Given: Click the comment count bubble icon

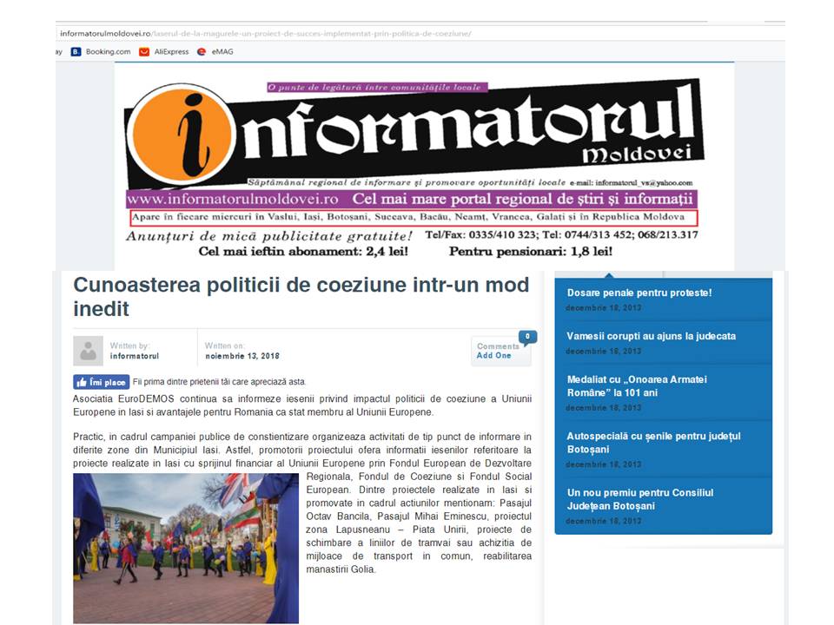Looking at the screenshot, I should click(527, 337).
